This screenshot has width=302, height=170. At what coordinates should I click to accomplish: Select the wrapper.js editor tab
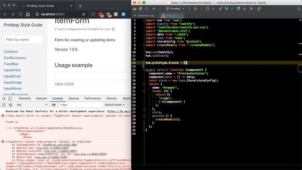point(172,16)
